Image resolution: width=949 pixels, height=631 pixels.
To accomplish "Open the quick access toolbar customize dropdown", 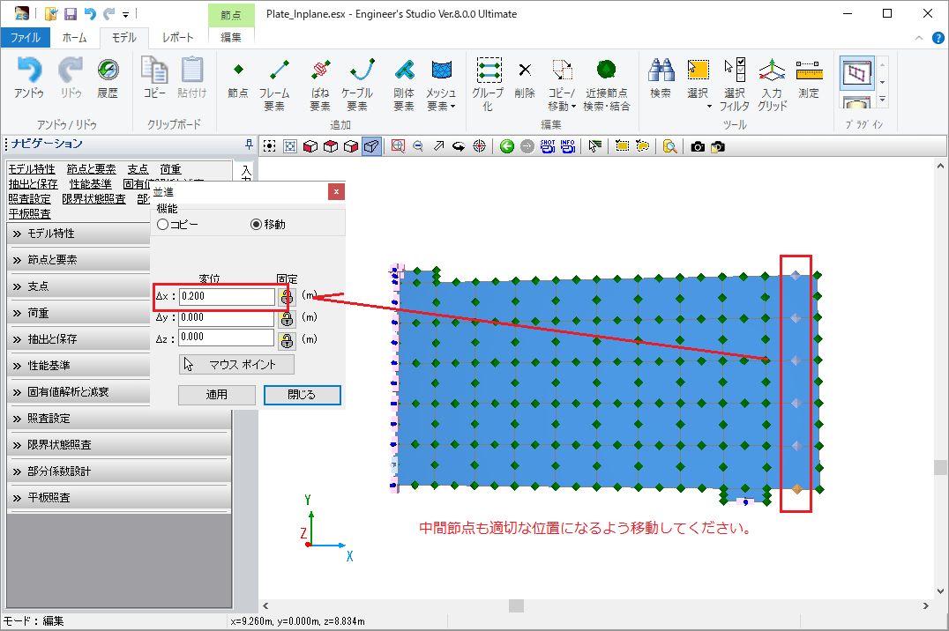I will [x=126, y=14].
